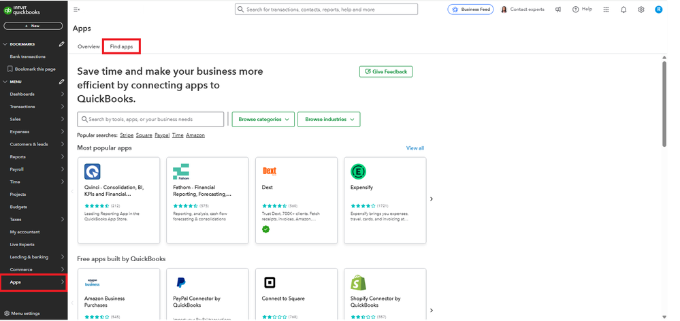680x321 pixels.
Task: Click the Give Feedback button
Action: point(386,71)
